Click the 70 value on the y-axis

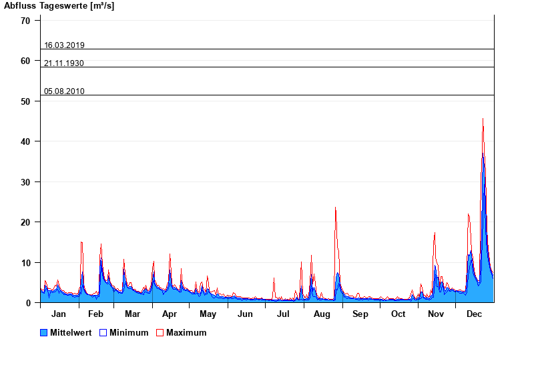pyautogui.click(x=25, y=21)
